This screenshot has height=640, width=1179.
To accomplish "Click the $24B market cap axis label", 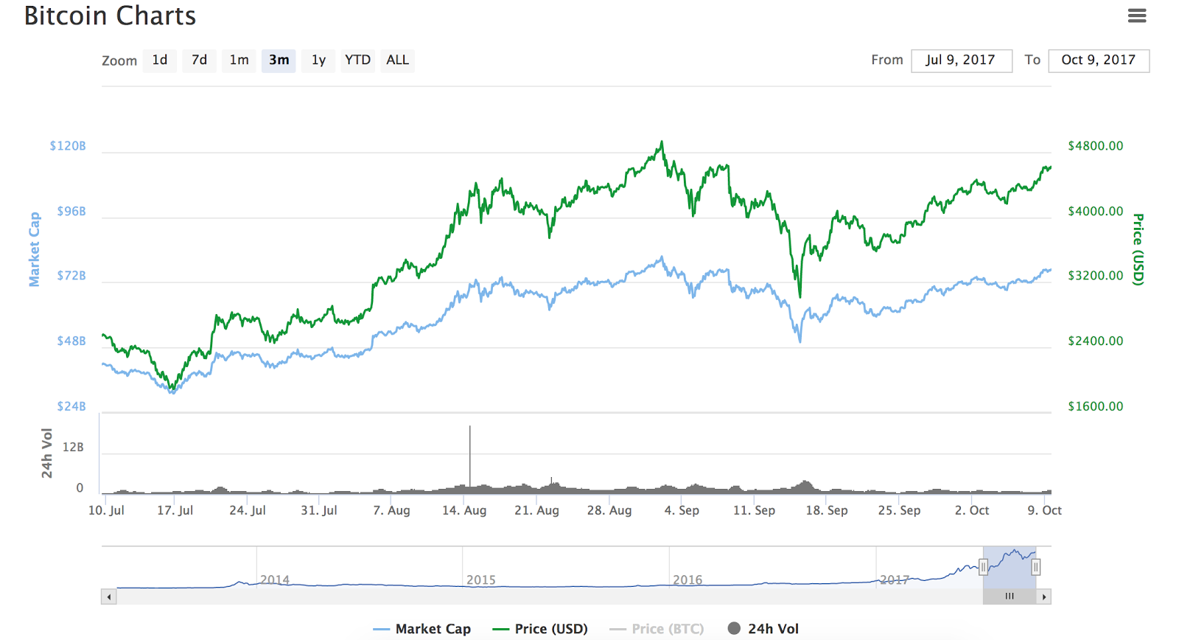I will pos(71,406).
